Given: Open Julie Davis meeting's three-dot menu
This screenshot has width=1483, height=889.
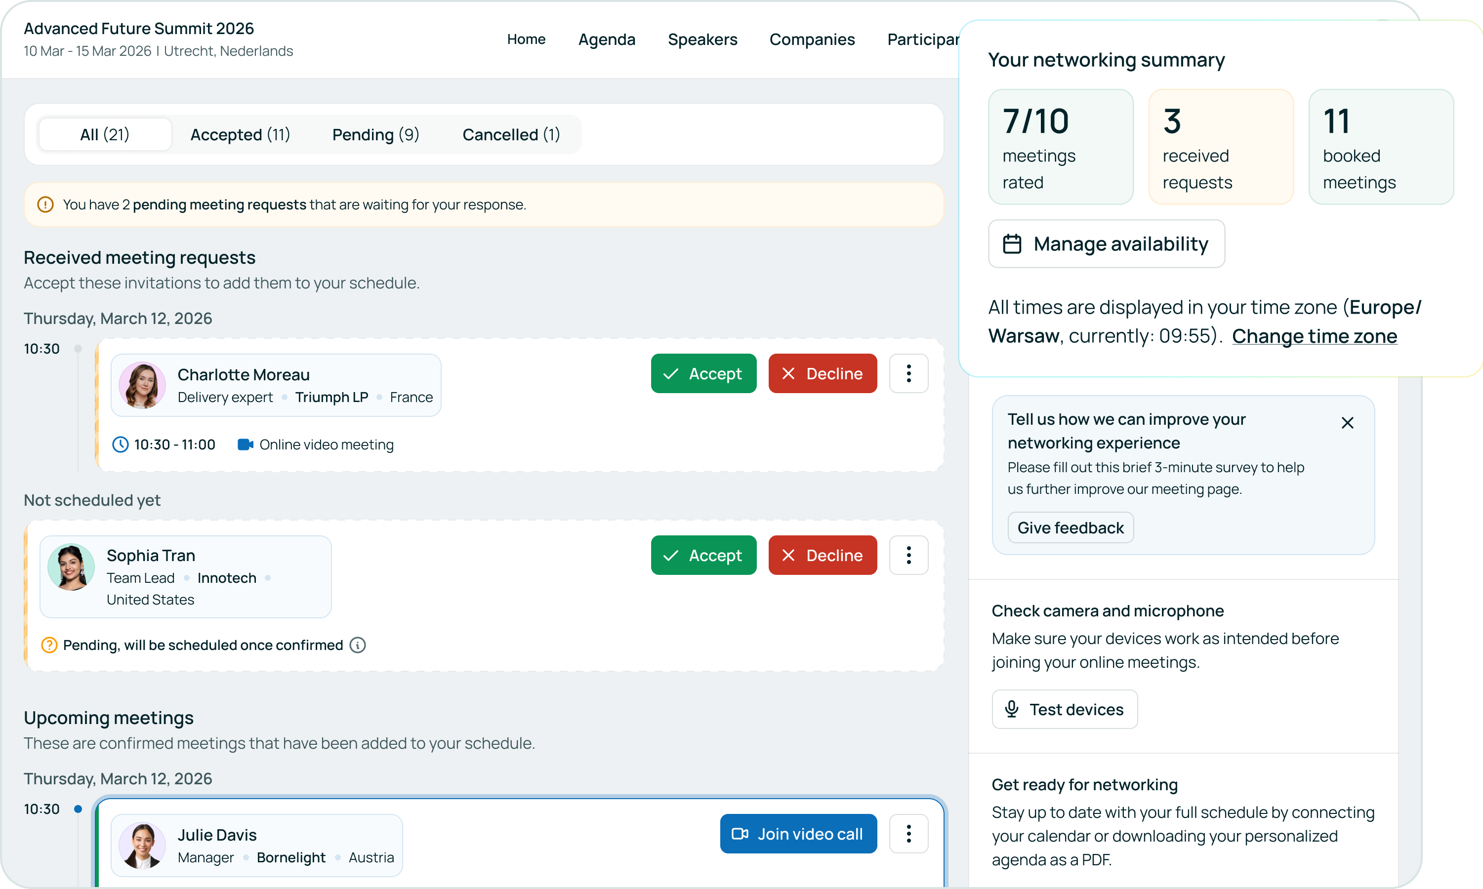Looking at the screenshot, I should coord(908,833).
